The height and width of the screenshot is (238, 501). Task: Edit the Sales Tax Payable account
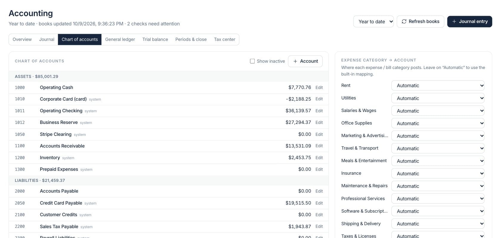[319, 227]
